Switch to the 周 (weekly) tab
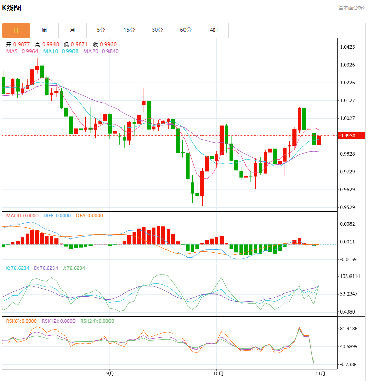Screen dimensions: 368x386 click(x=44, y=30)
